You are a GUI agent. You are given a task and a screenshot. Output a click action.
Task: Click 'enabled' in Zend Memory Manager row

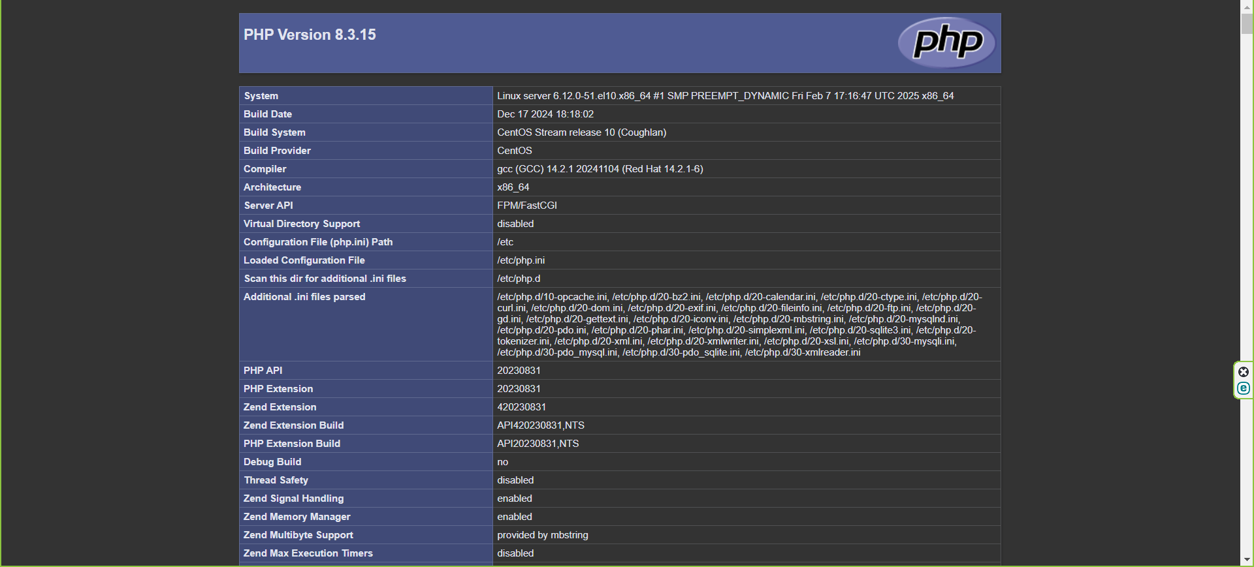click(x=515, y=517)
